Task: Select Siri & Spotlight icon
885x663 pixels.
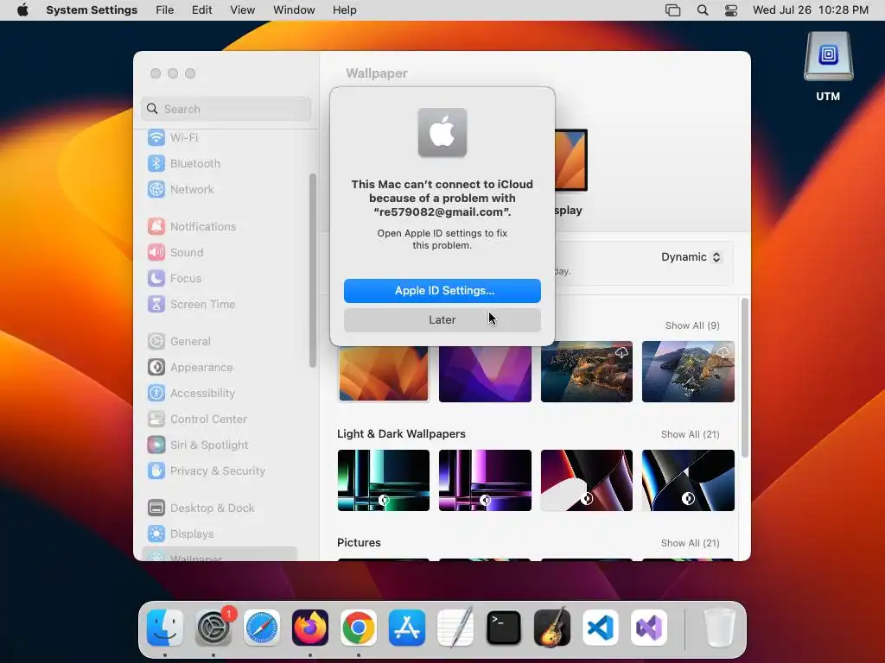Action: coord(156,445)
